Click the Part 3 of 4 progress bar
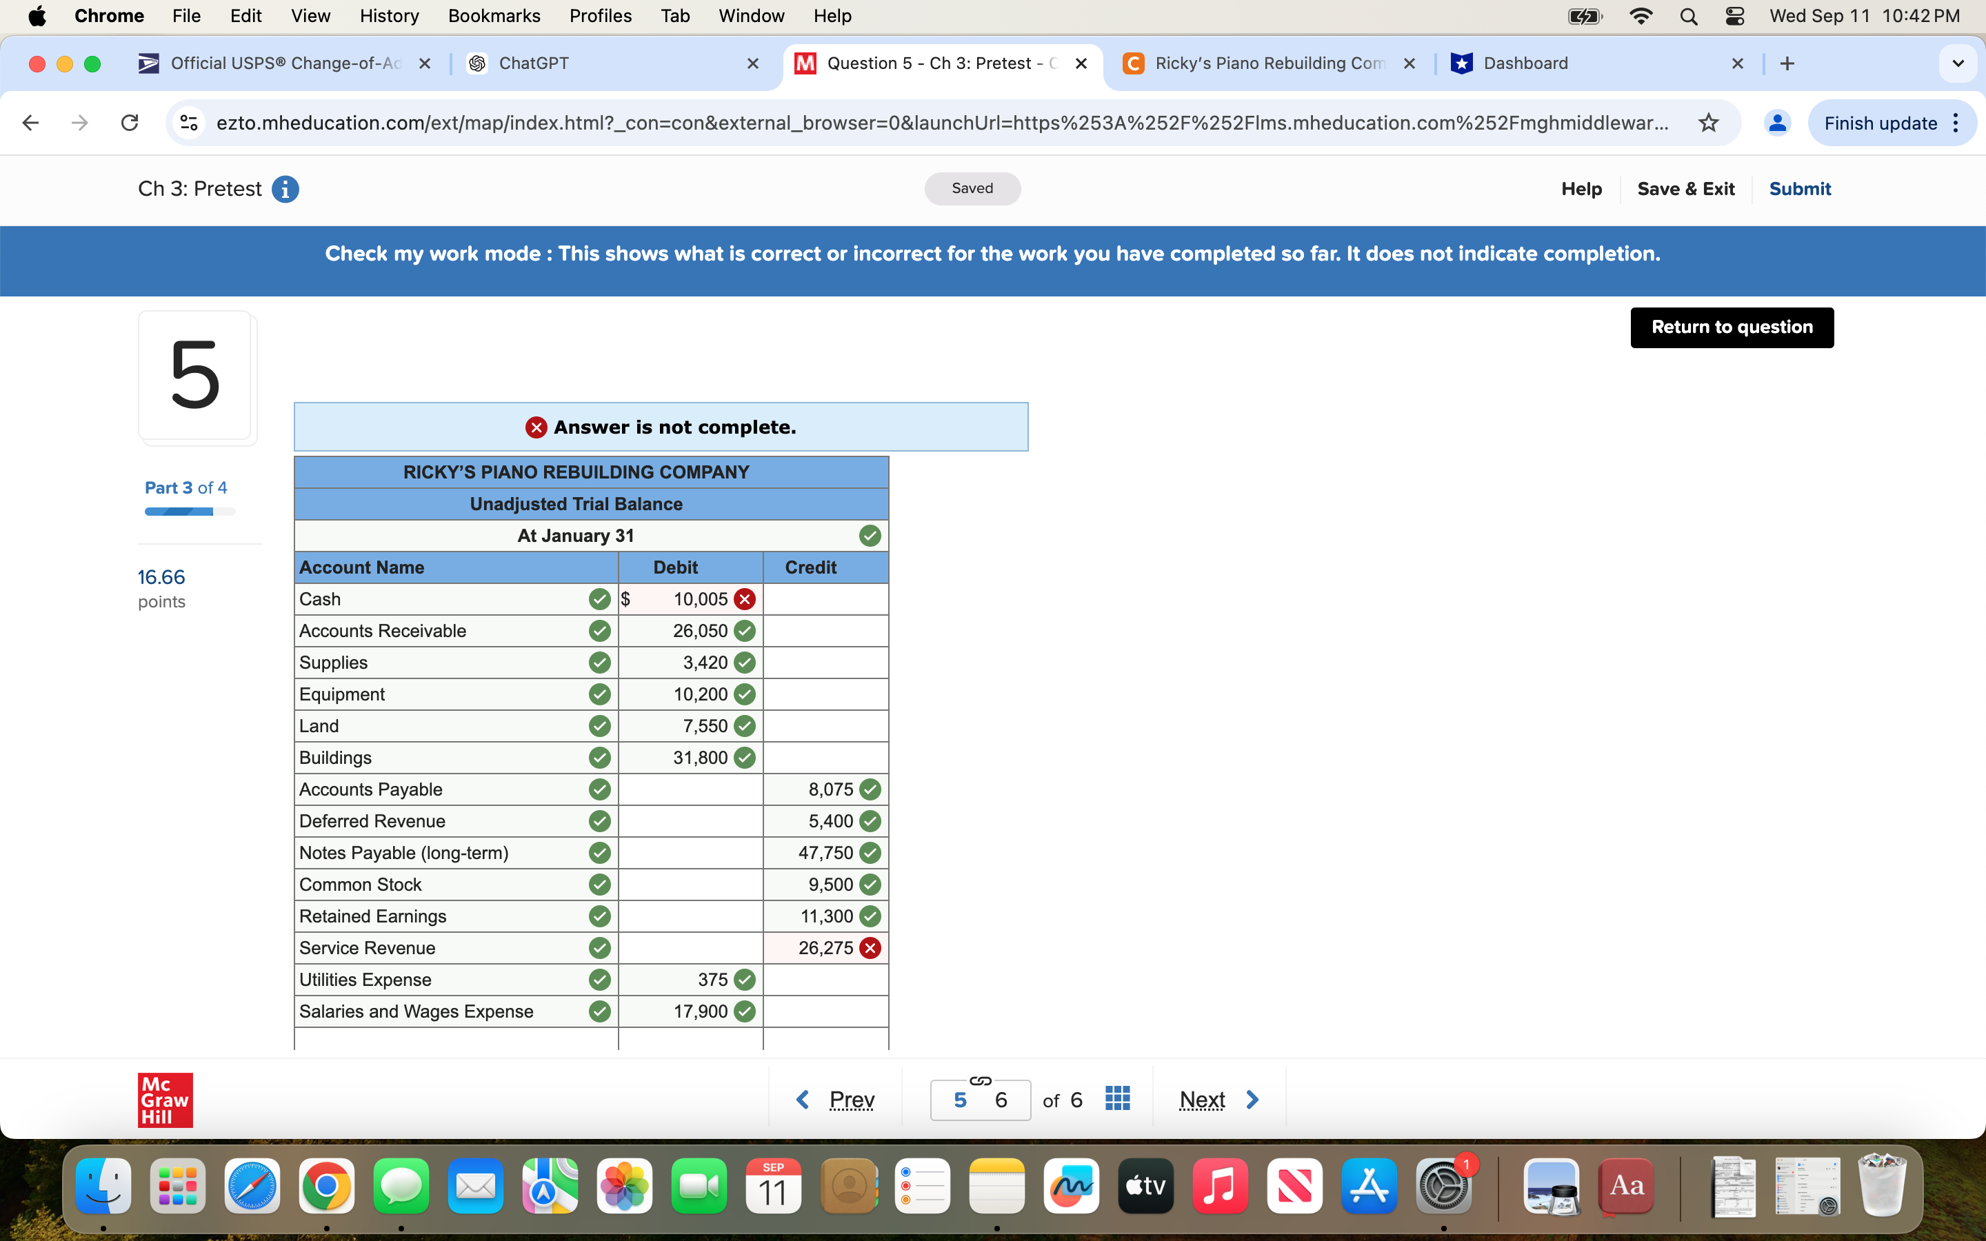The image size is (1986, 1241). (x=189, y=510)
